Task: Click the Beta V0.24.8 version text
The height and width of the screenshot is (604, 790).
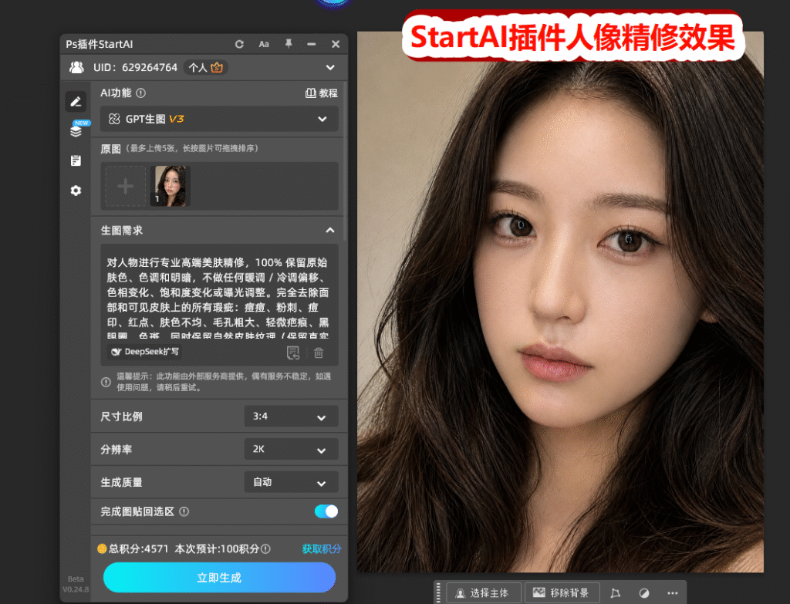Action: [76, 584]
